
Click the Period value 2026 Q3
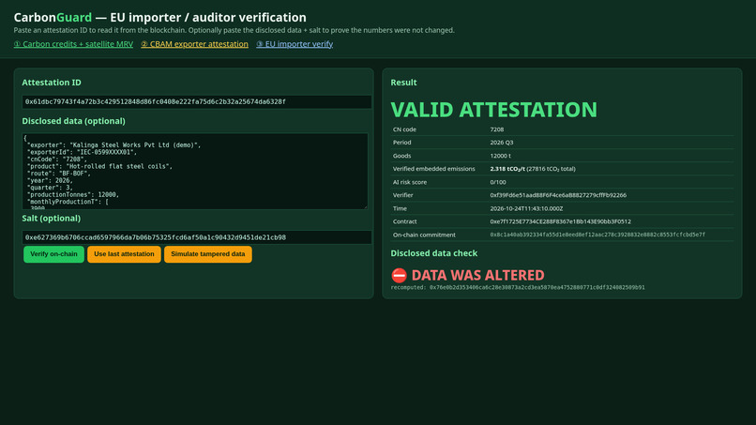click(502, 143)
